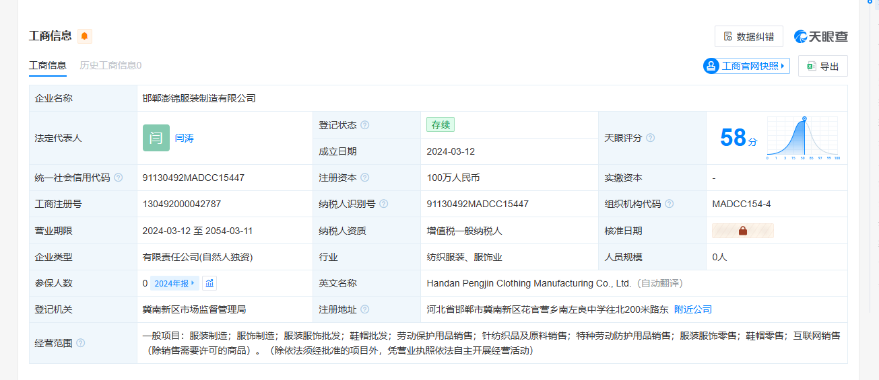Click help icon next to 纳税人识别号

(383, 204)
